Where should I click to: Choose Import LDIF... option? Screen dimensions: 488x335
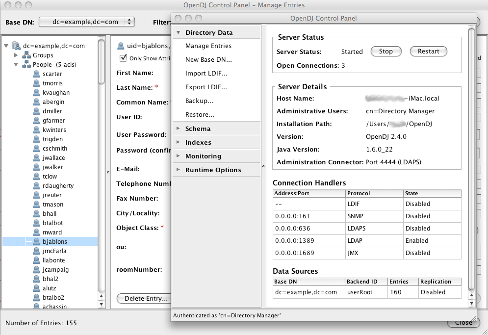click(x=206, y=73)
